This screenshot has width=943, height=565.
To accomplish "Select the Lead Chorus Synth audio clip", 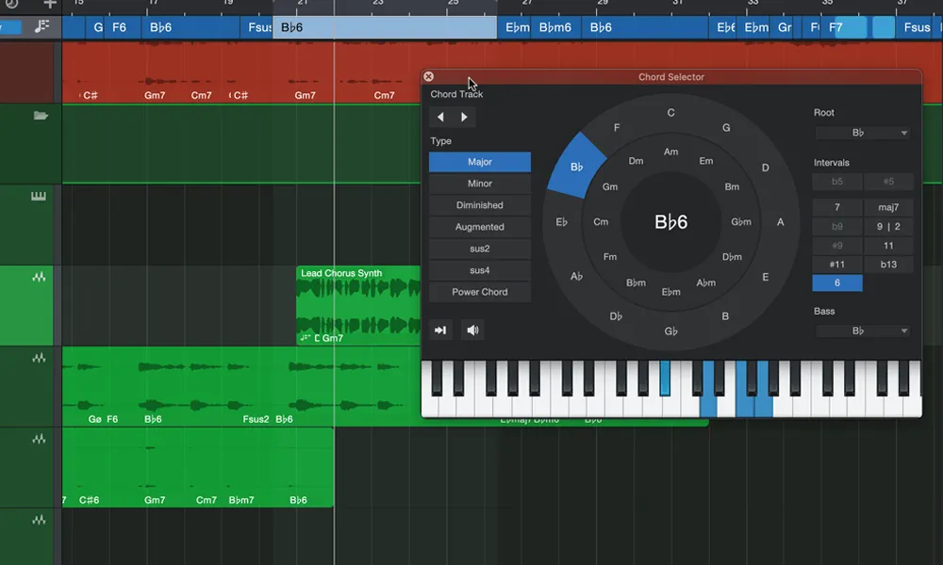I will [358, 305].
